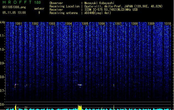This screenshot has width=174, height=110.
Task: Click the 1310 time marker
Action: 168,24
